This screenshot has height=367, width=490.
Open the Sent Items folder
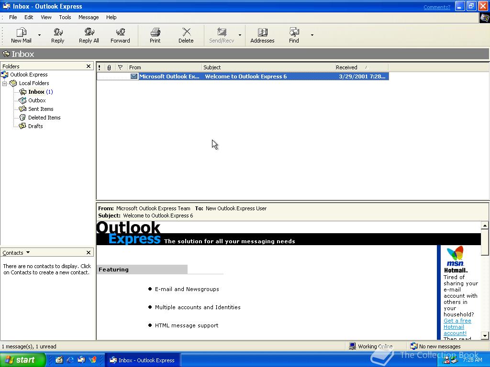click(x=41, y=109)
